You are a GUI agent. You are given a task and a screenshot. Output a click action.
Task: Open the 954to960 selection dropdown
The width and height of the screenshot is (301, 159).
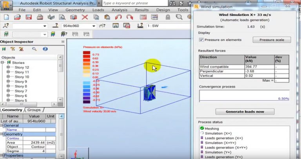pyautogui.click(x=94, y=26)
